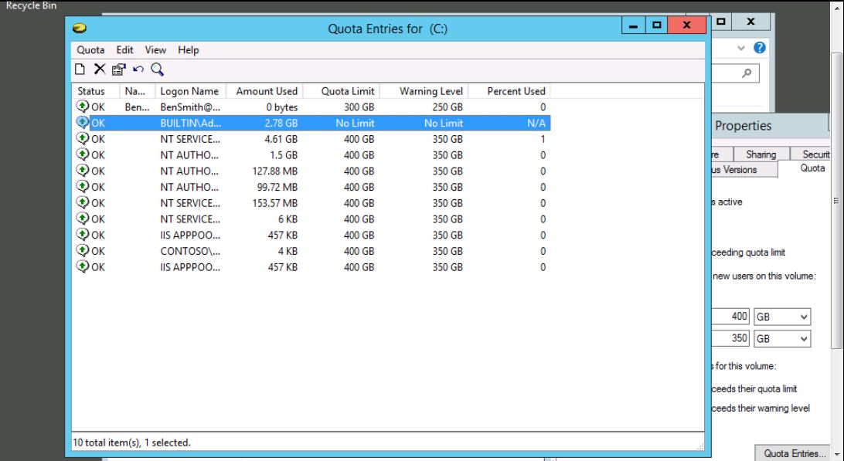
Task: Open GB unit dropdown beside 400 limit
Action: 782,317
